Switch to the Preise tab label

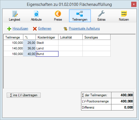pos(58,20)
